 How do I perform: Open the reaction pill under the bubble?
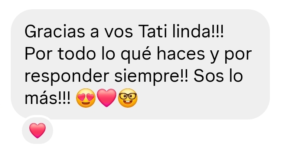[x=37, y=131]
